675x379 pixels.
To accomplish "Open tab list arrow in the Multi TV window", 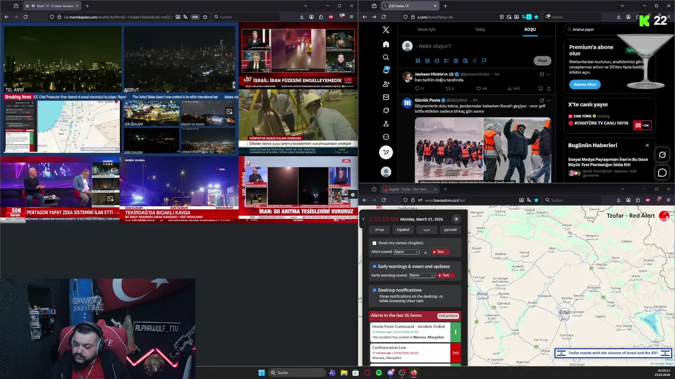I will click(305, 6).
